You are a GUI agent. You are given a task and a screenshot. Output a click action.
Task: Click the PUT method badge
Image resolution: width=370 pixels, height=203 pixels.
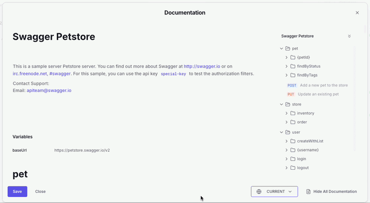(291, 94)
